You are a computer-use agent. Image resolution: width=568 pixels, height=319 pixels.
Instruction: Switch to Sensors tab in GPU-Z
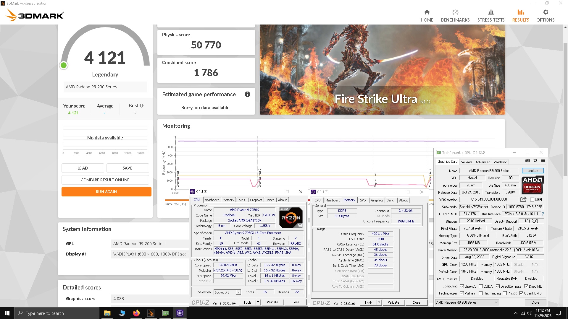[466, 162]
